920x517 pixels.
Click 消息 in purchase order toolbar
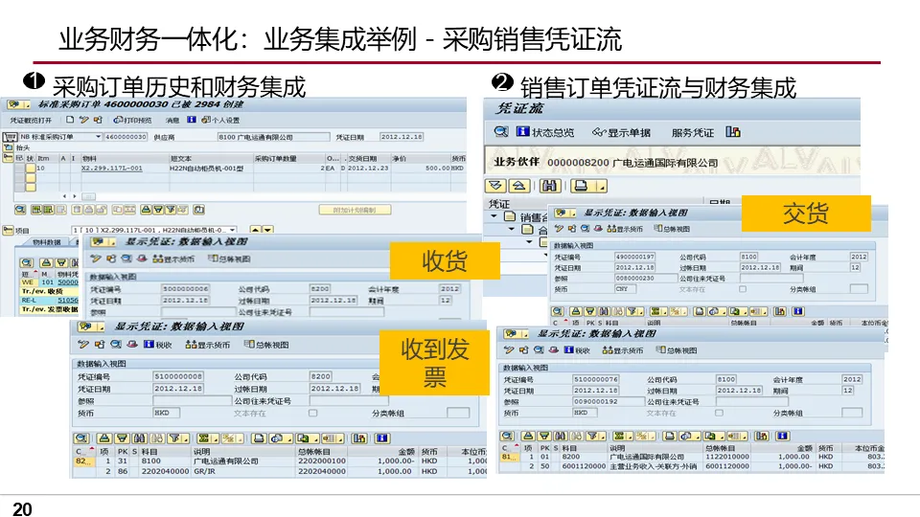click(172, 121)
